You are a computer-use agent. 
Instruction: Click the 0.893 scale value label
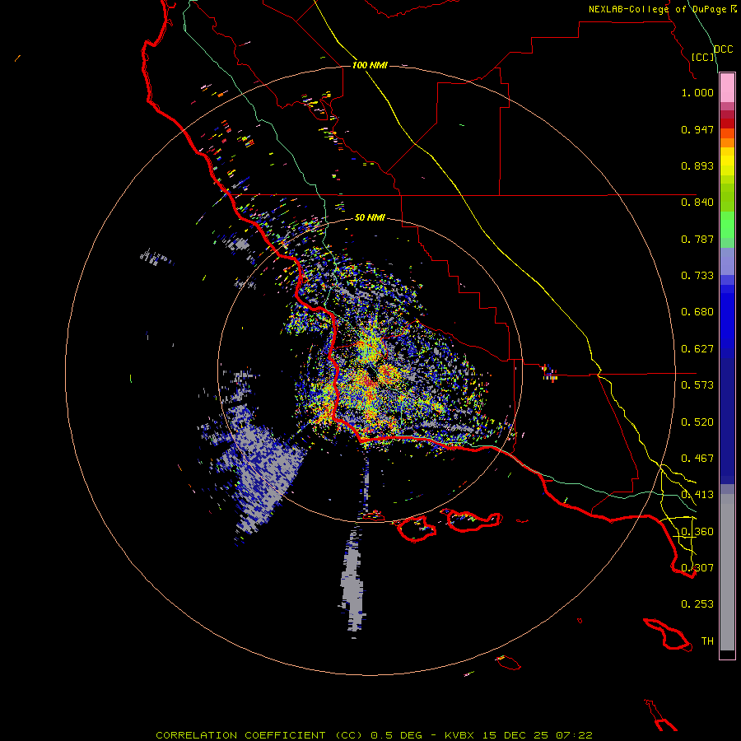point(697,165)
